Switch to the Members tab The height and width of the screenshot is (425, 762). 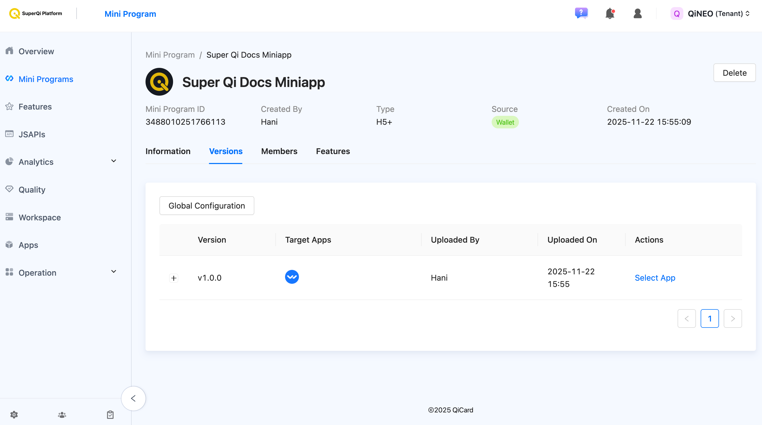[279, 151]
